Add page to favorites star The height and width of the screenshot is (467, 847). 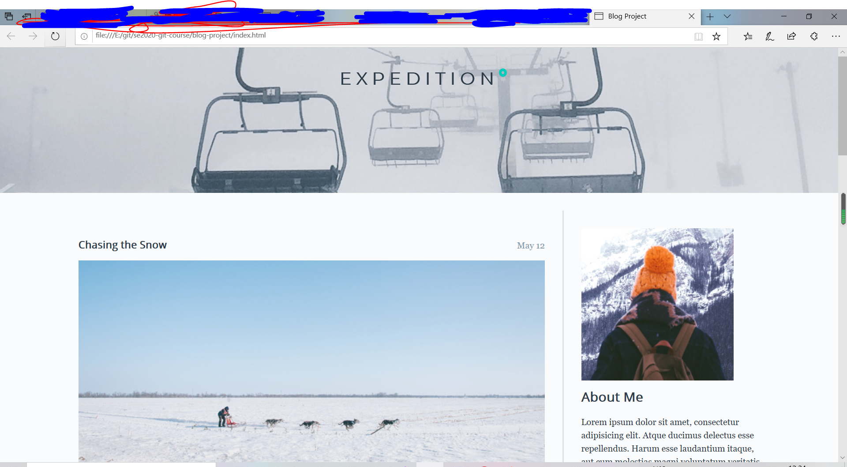point(716,37)
